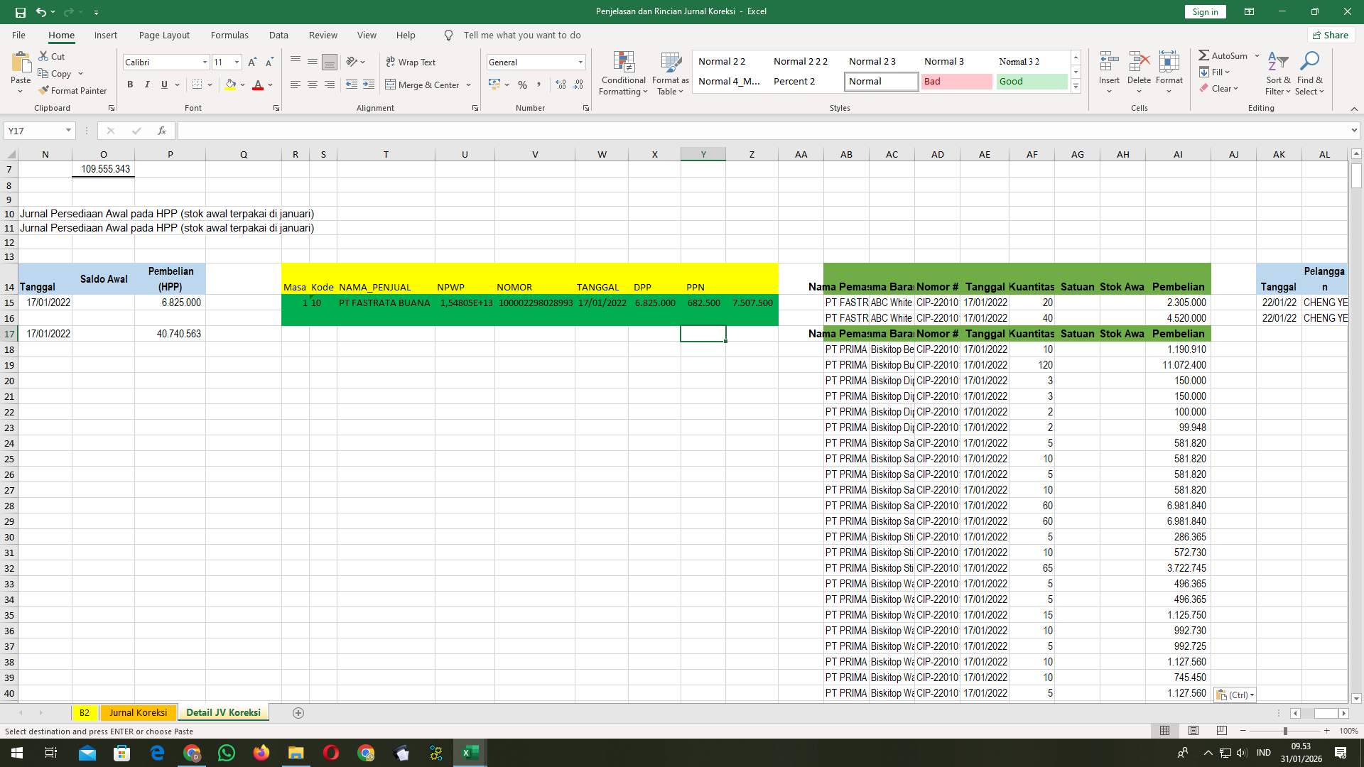Switch to the Formulas ribbon tab
The height and width of the screenshot is (767, 1364).
tap(229, 35)
